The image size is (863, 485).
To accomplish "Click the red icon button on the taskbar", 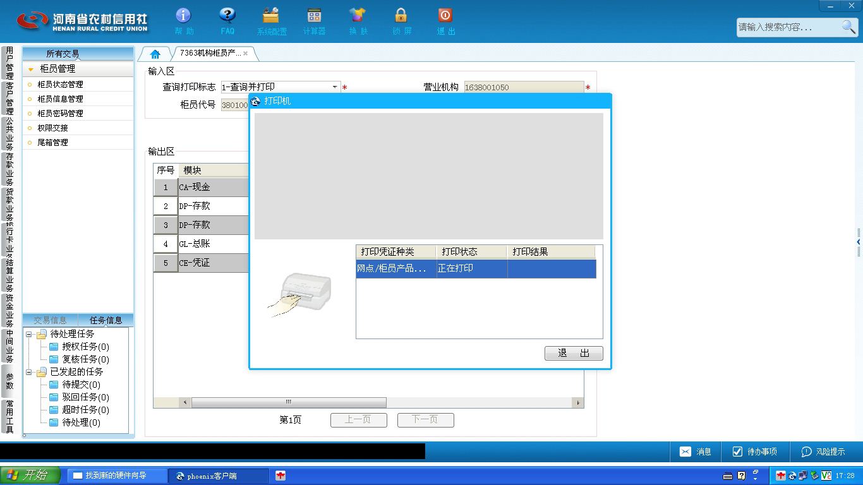I will tap(281, 476).
